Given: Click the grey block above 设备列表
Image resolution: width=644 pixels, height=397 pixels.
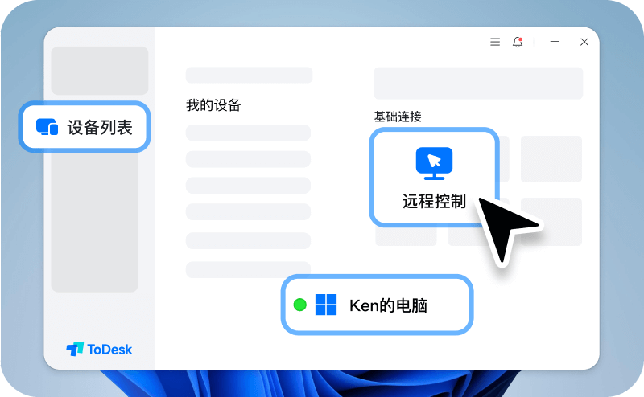Looking at the screenshot, I should [x=99, y=71].
